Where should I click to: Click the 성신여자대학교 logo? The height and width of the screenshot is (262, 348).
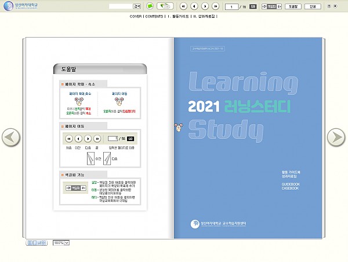[21, 6]
